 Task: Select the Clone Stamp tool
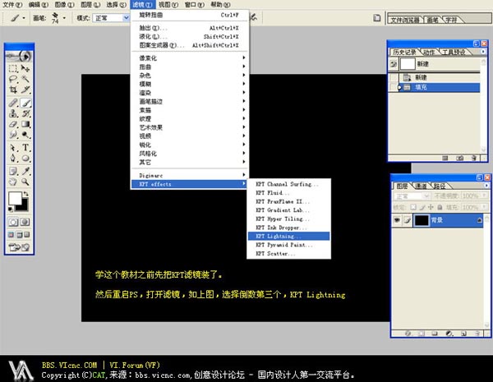(13, 113)
